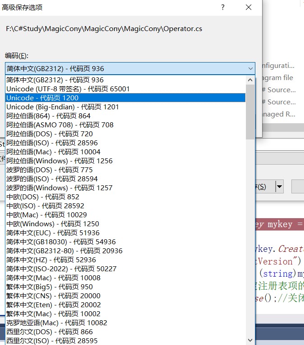The image size is (304, 345).
Task: Choose 简体中文(EUC) - 代码页 51936
Action: pyautogui.click(x=125, y=233)
